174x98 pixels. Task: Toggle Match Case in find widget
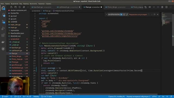tap(121, 14)
